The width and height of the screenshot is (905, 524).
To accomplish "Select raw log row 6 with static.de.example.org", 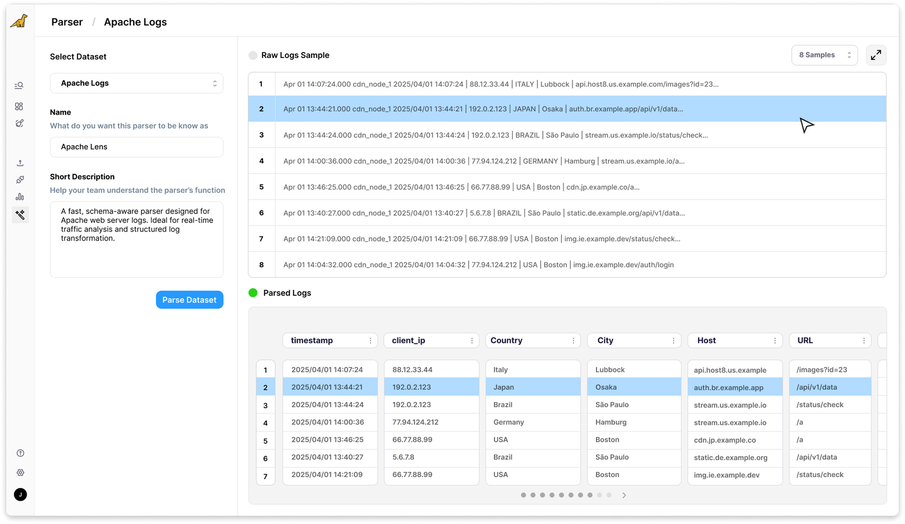I will click(x=567, y=213).
